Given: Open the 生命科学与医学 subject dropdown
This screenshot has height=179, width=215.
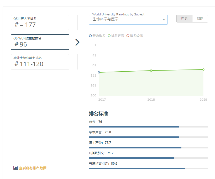Looking at the screenshot, I should click(x=126, y=20).
